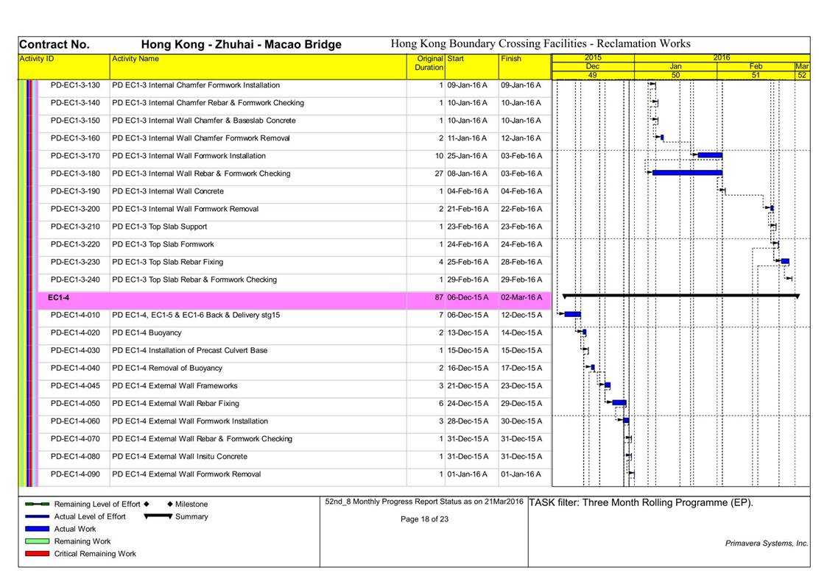827x584 pixels.
Task: Click "PD EC1-3 Internal Wall Concrete" activity name
Action: [168, 191]
